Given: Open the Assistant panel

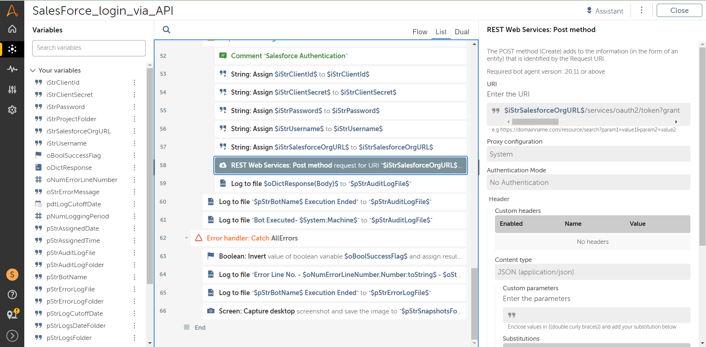Looking at the screenshot, I should (x=605, y=11).
